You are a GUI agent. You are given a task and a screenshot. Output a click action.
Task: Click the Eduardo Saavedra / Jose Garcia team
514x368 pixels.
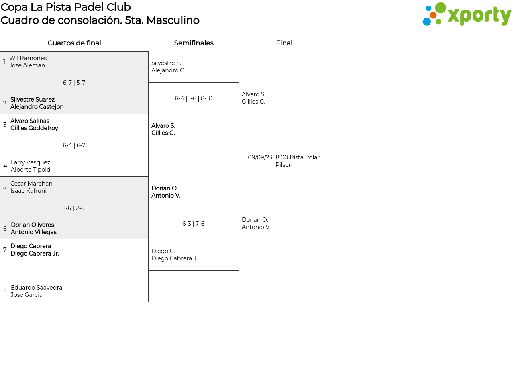(37, 291)
